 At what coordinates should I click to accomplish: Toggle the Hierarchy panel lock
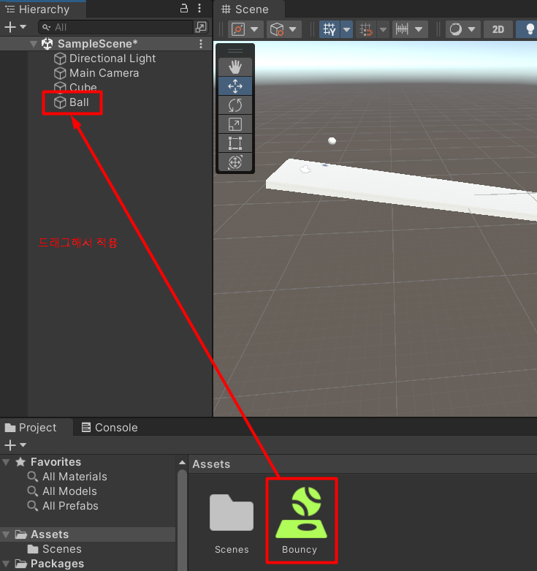point(184,8)
